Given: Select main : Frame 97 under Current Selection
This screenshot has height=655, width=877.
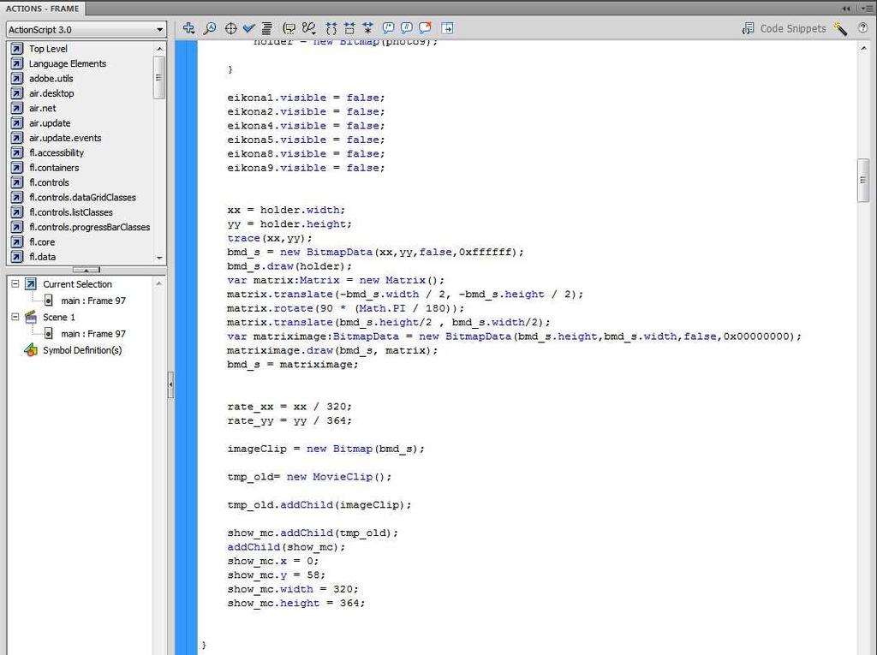Looking at the screenshot, I should (93, 301).
